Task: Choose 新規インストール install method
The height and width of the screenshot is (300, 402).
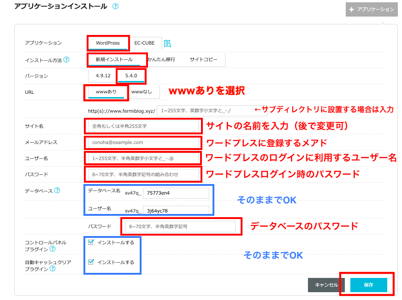Action: pos(114,60)
